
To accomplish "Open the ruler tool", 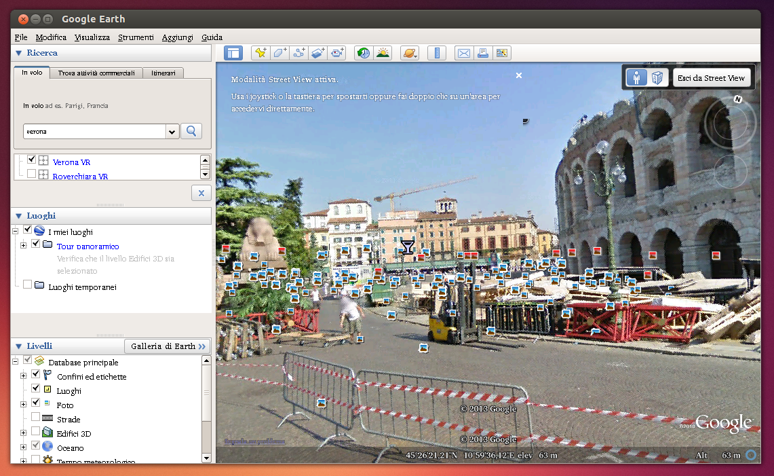I will pos(437,53).
